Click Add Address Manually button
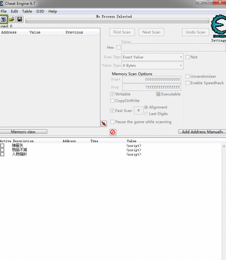226x260 pixels. point(202,132)
